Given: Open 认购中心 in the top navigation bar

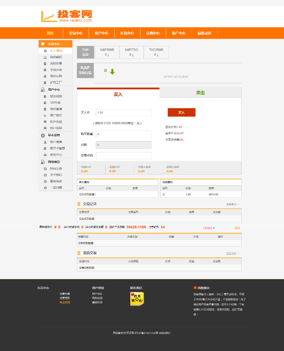Looking at the screenshot, I should (153, 33).
